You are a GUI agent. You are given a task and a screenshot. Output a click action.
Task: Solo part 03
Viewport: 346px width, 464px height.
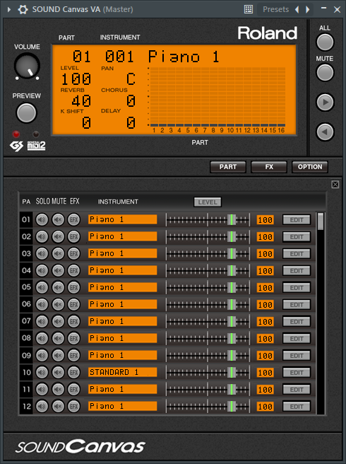click(42, 254)
